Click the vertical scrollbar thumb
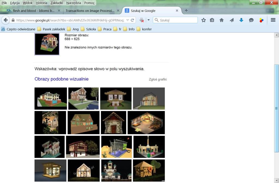The image size is (279, 183). tap(276, 108)
